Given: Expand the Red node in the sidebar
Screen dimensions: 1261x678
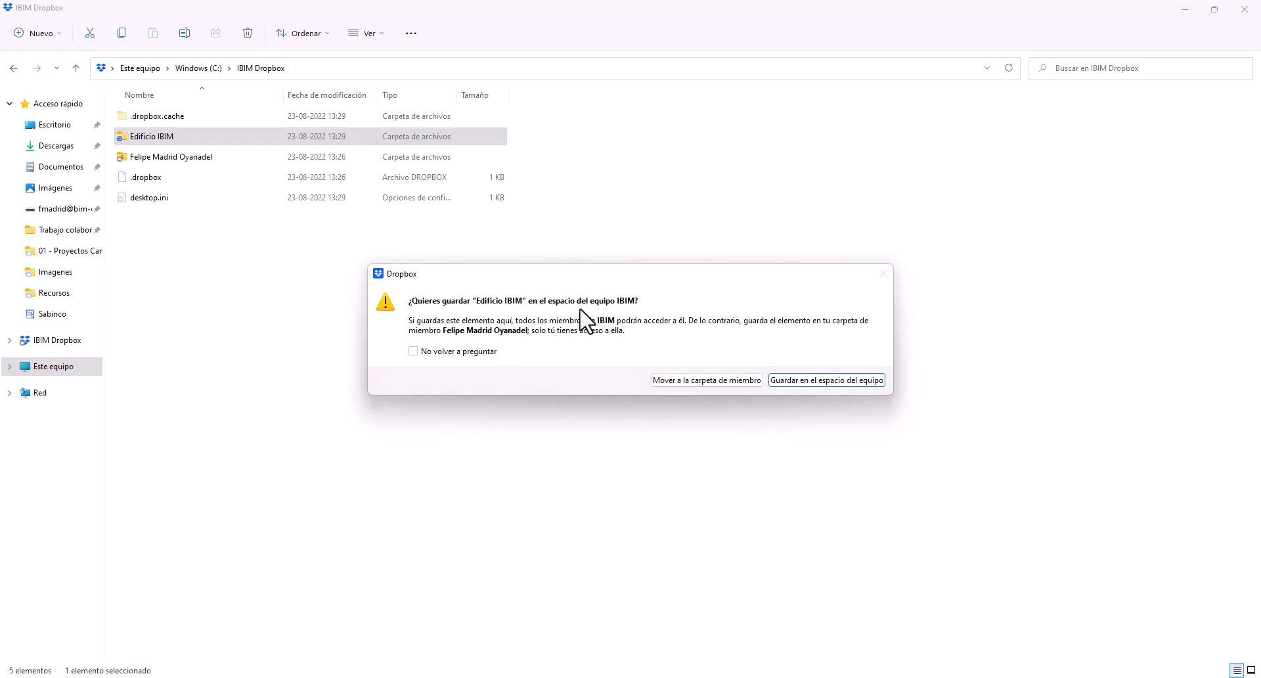Looking at the screenshot, I should coord(9,392).
